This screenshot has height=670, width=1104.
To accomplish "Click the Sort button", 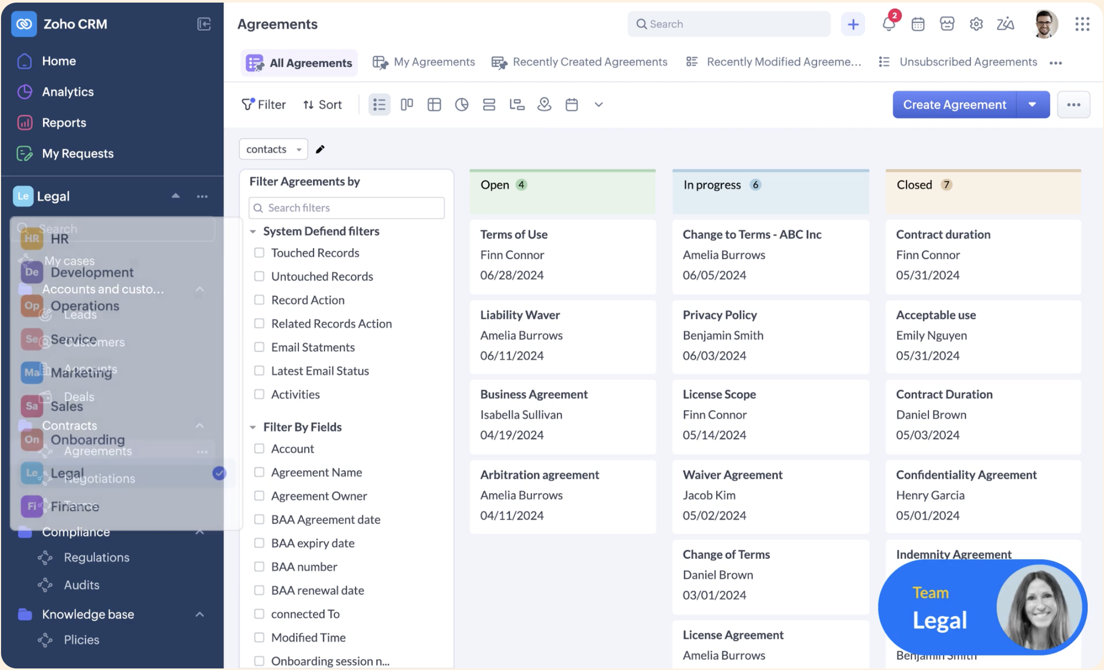I will [322, 105].
